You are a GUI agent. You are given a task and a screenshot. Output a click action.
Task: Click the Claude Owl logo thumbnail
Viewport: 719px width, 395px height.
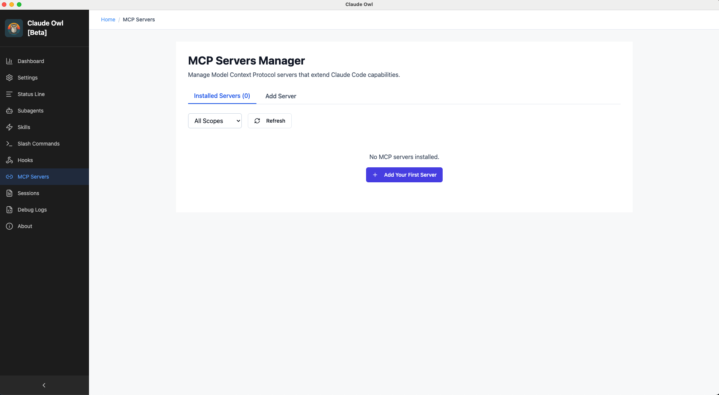point(14,28)
